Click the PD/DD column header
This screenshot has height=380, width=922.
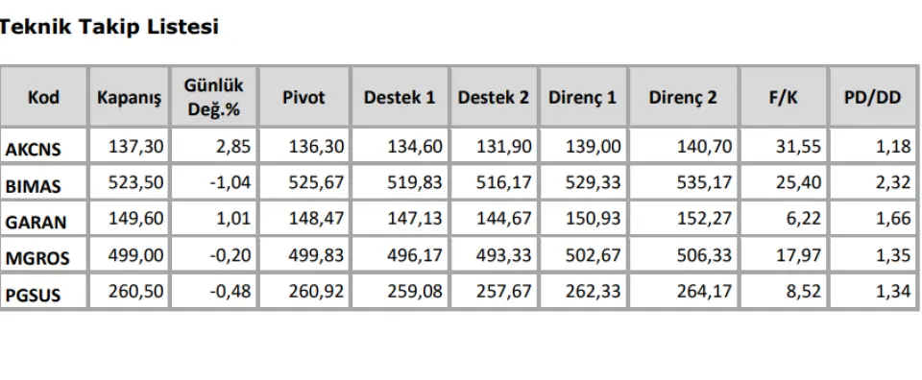tap(873, 97)
